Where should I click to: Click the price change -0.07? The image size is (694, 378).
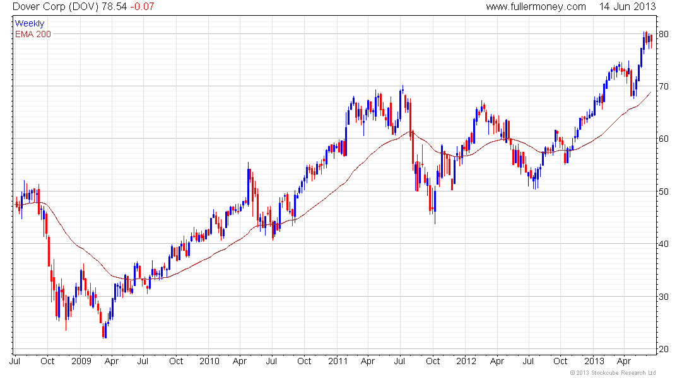tap(142, 7)
